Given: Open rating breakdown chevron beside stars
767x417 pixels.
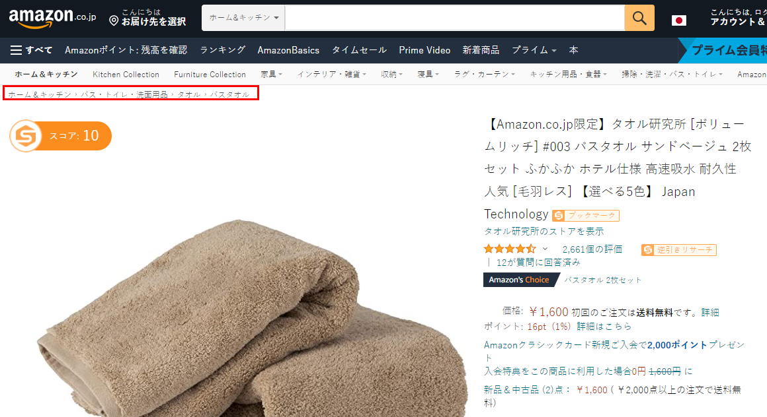Looking at the screenshot, I should 545,249.
